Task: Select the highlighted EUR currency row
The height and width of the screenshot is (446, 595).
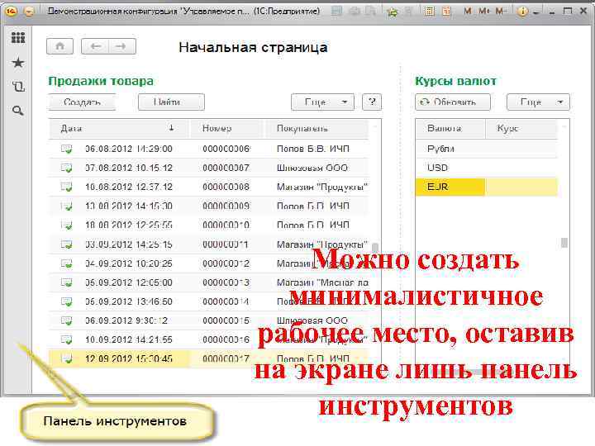Action: click(487, 187)
